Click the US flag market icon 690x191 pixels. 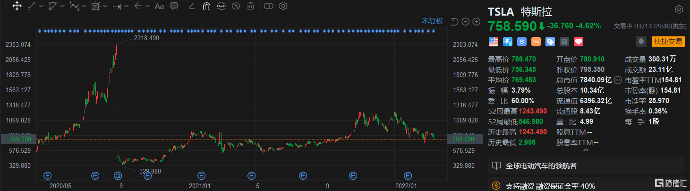click(494, 42)
